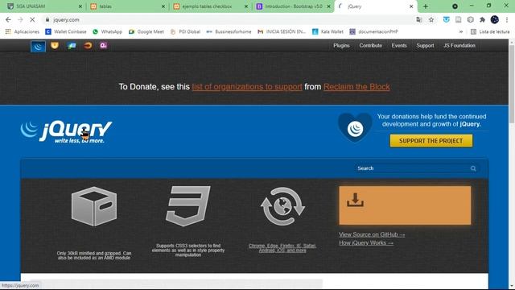Click the download arrow icon in orange box
Image resolution: width=515 pixels, height=290 pixels.
point(355,200)
